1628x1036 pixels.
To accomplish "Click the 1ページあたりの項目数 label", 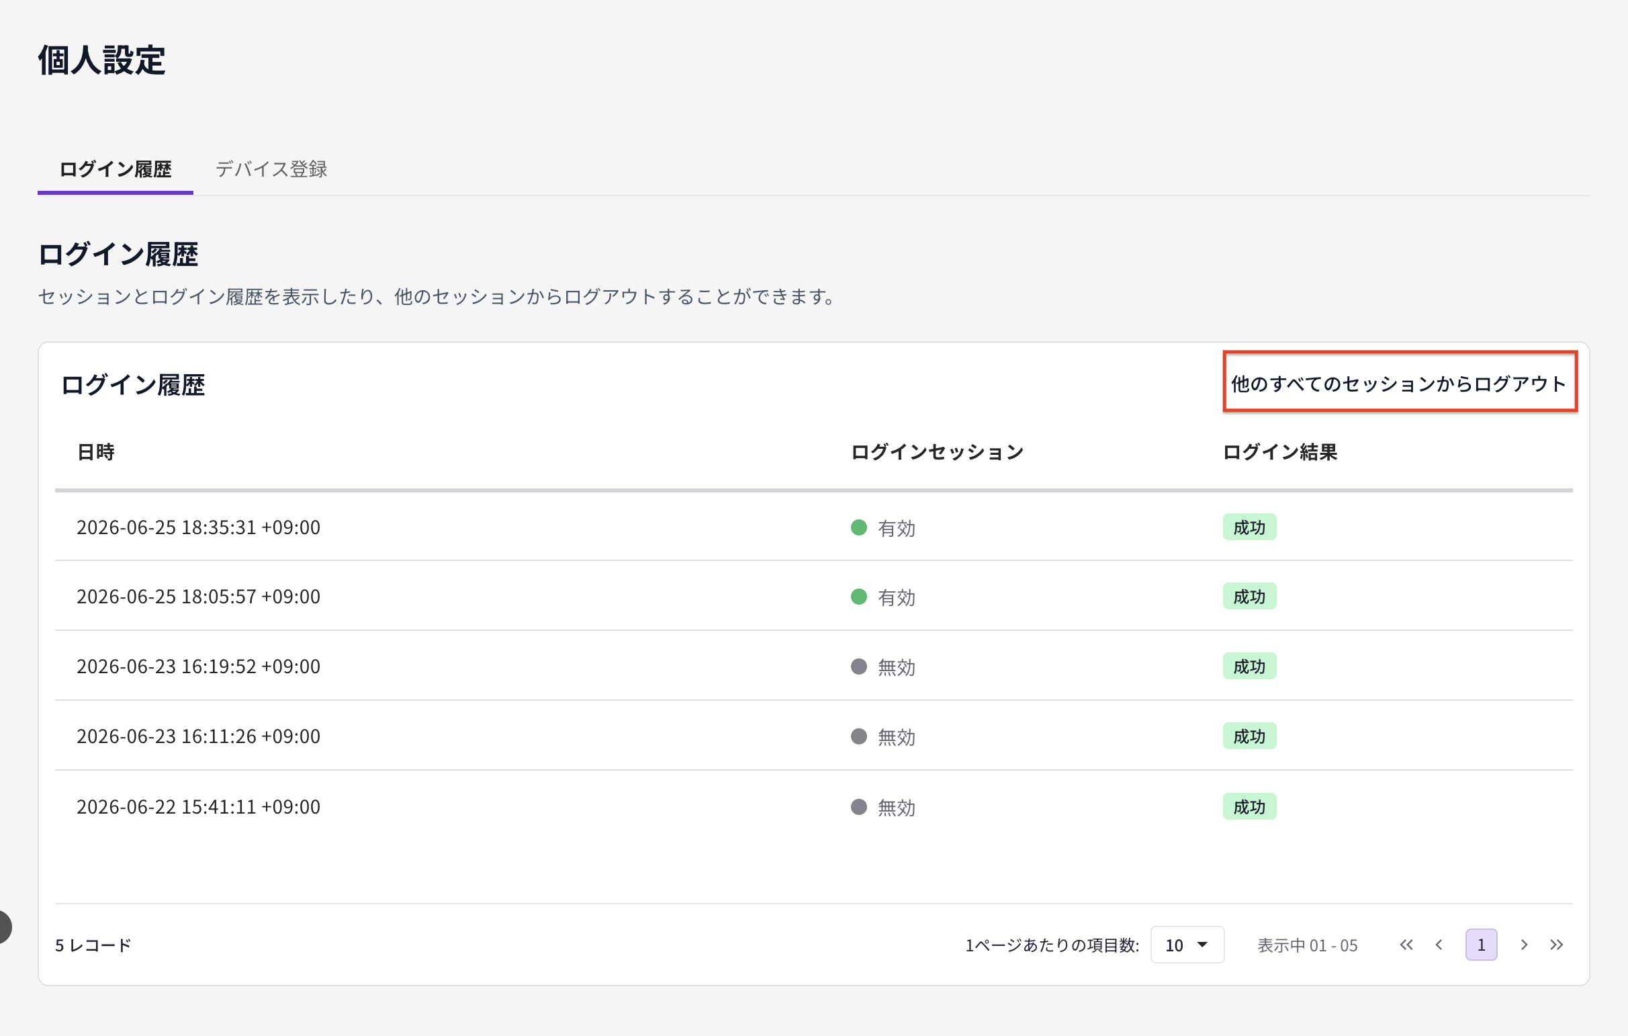I will (1052, 945).
